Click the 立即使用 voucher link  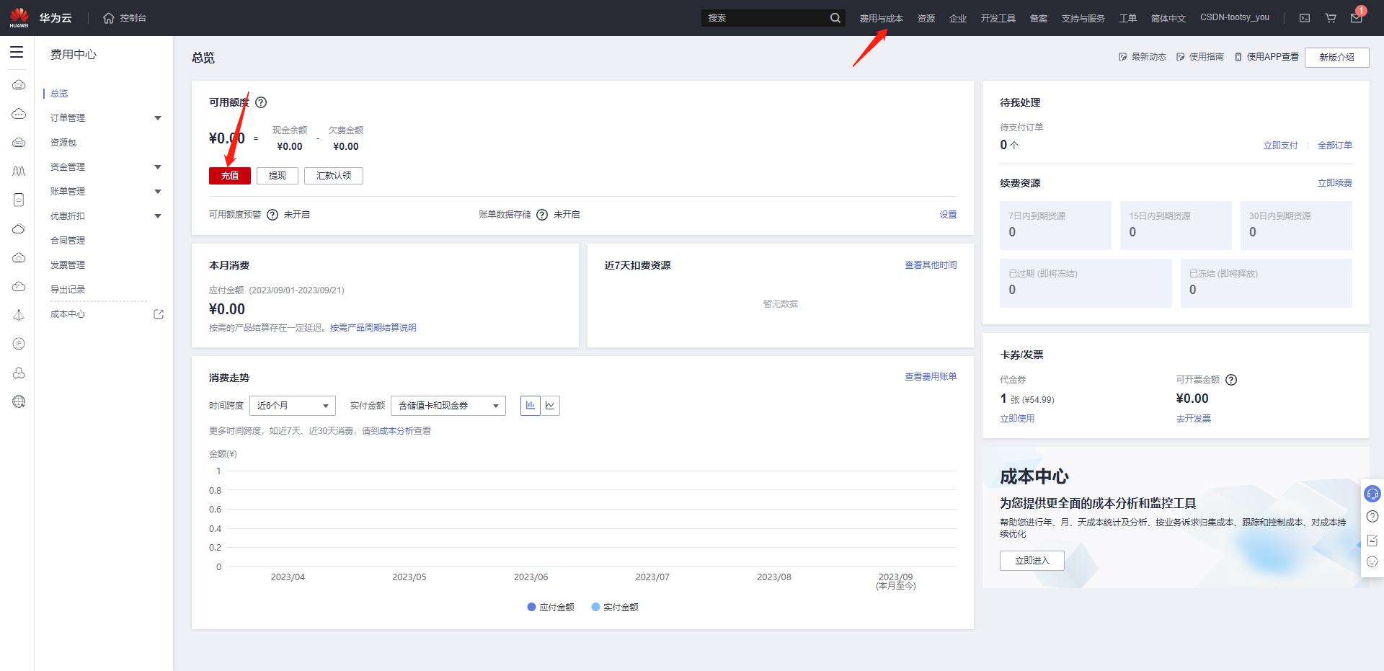[1017, 419]
